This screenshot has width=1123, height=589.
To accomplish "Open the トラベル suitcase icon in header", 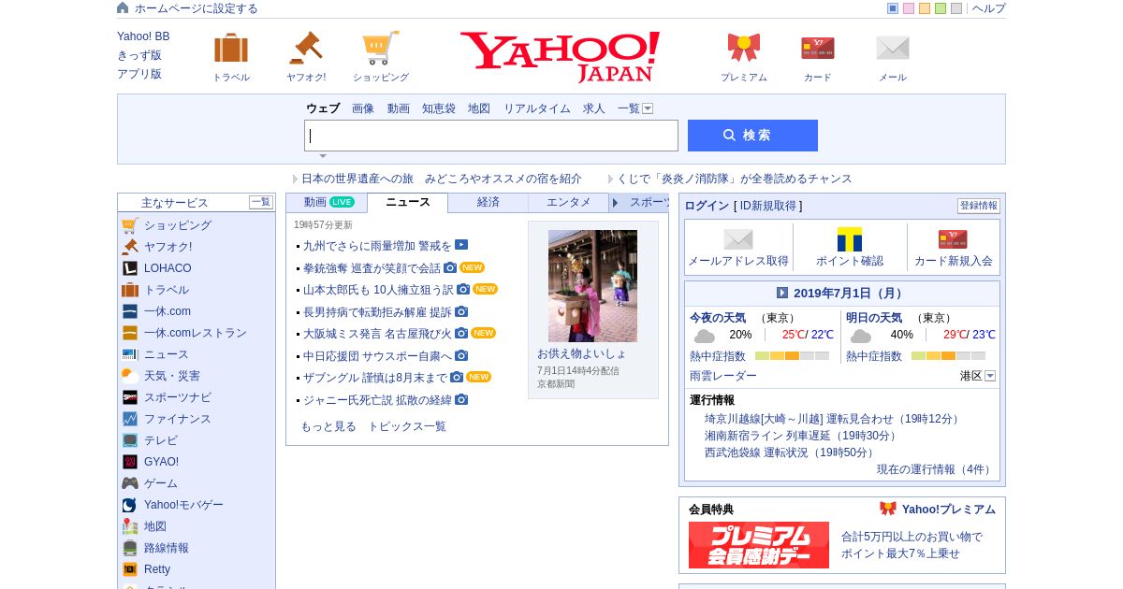I will point(231,48).
